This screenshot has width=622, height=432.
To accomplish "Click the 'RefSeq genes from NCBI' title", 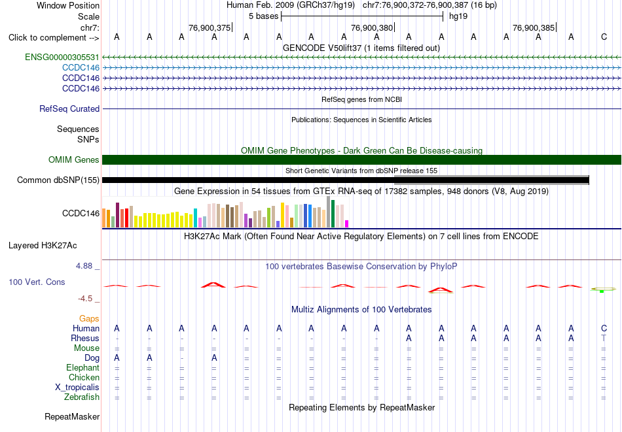I will pyautogui.click(x=362, y=99).
